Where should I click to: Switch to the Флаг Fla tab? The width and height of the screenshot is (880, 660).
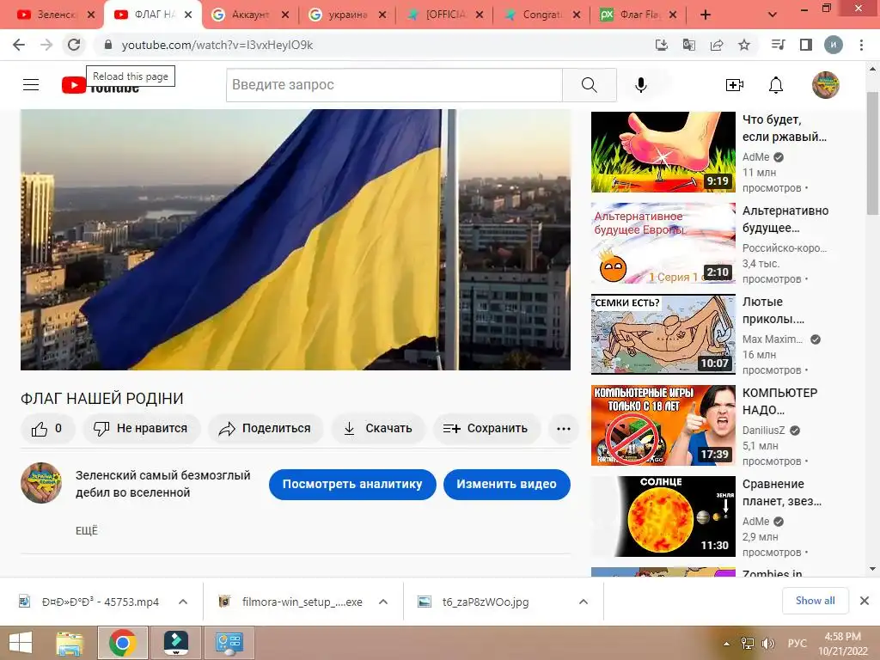point(639,15)
